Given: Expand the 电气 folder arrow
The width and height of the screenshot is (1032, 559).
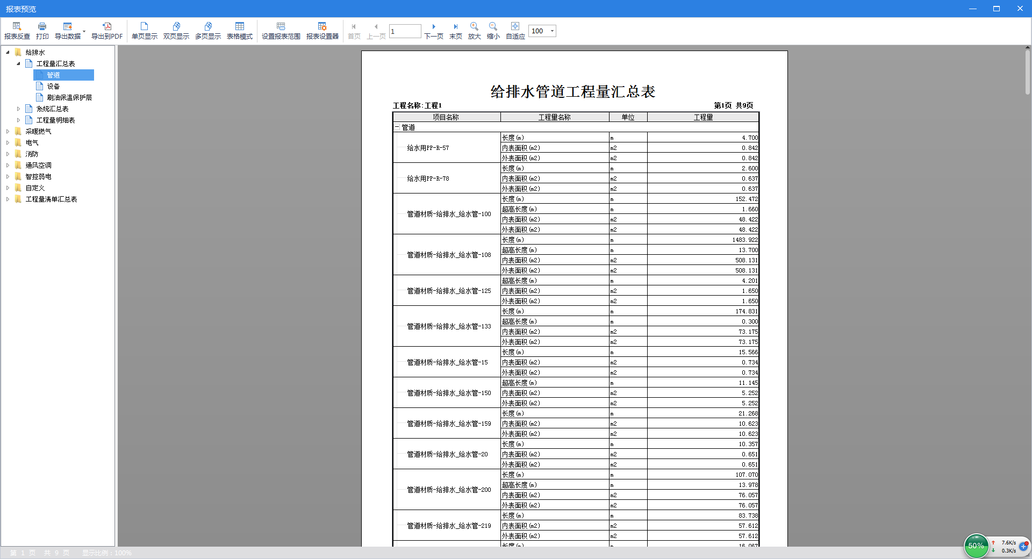Looking at the screenshot, I should pyautogui.click(x=8, y=142).
